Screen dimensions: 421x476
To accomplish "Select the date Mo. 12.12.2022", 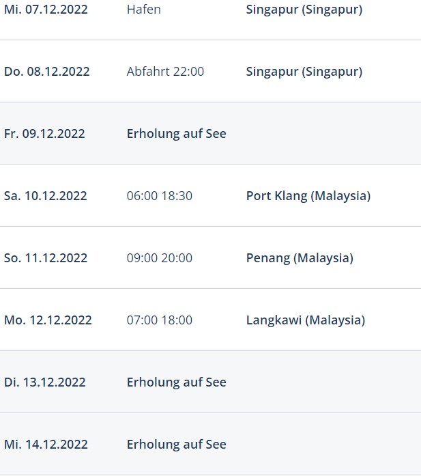I will tap(48, 320).
